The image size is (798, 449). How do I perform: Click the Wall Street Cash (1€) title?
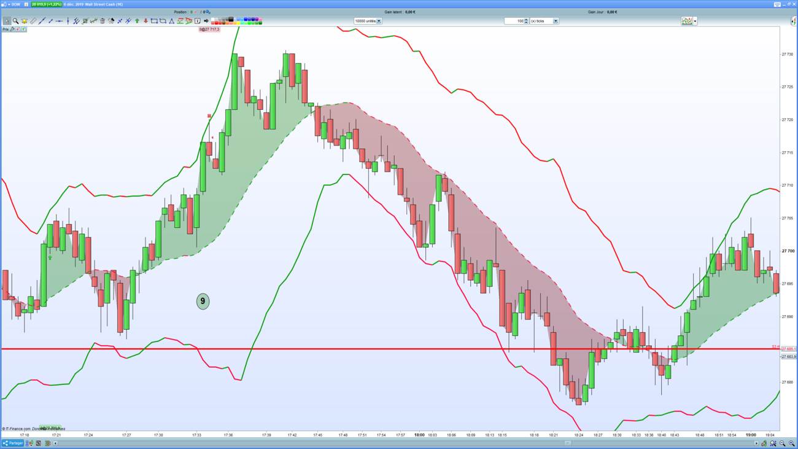(x=103, y=4)
